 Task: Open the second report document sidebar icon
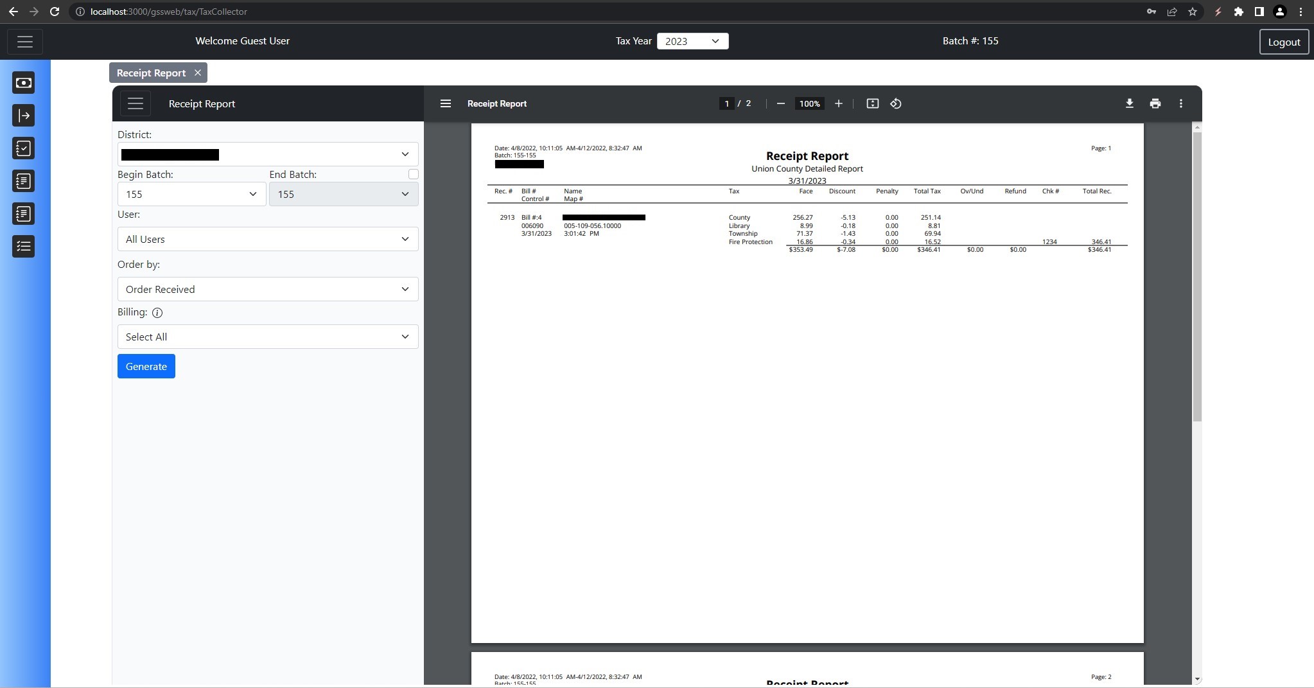[24, 214]
